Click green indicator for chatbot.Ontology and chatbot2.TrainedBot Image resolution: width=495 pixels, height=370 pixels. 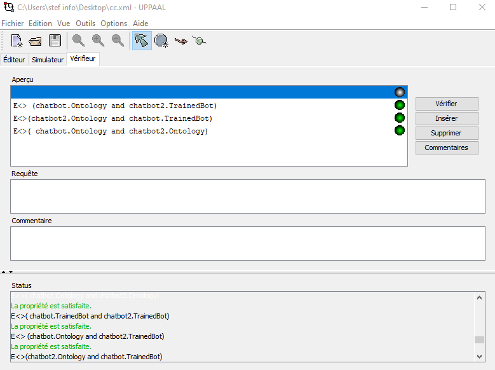[x=399, y=105]
